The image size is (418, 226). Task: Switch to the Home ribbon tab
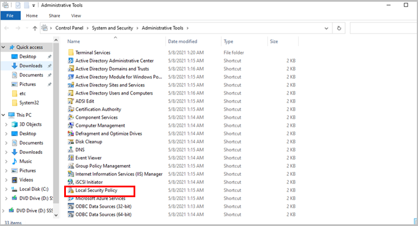click(x=32, y=16)
